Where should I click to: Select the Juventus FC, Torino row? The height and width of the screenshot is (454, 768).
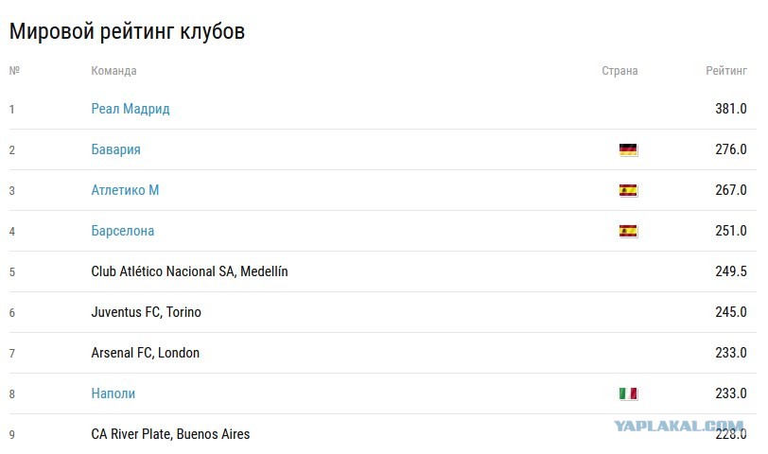pos(382,312)
